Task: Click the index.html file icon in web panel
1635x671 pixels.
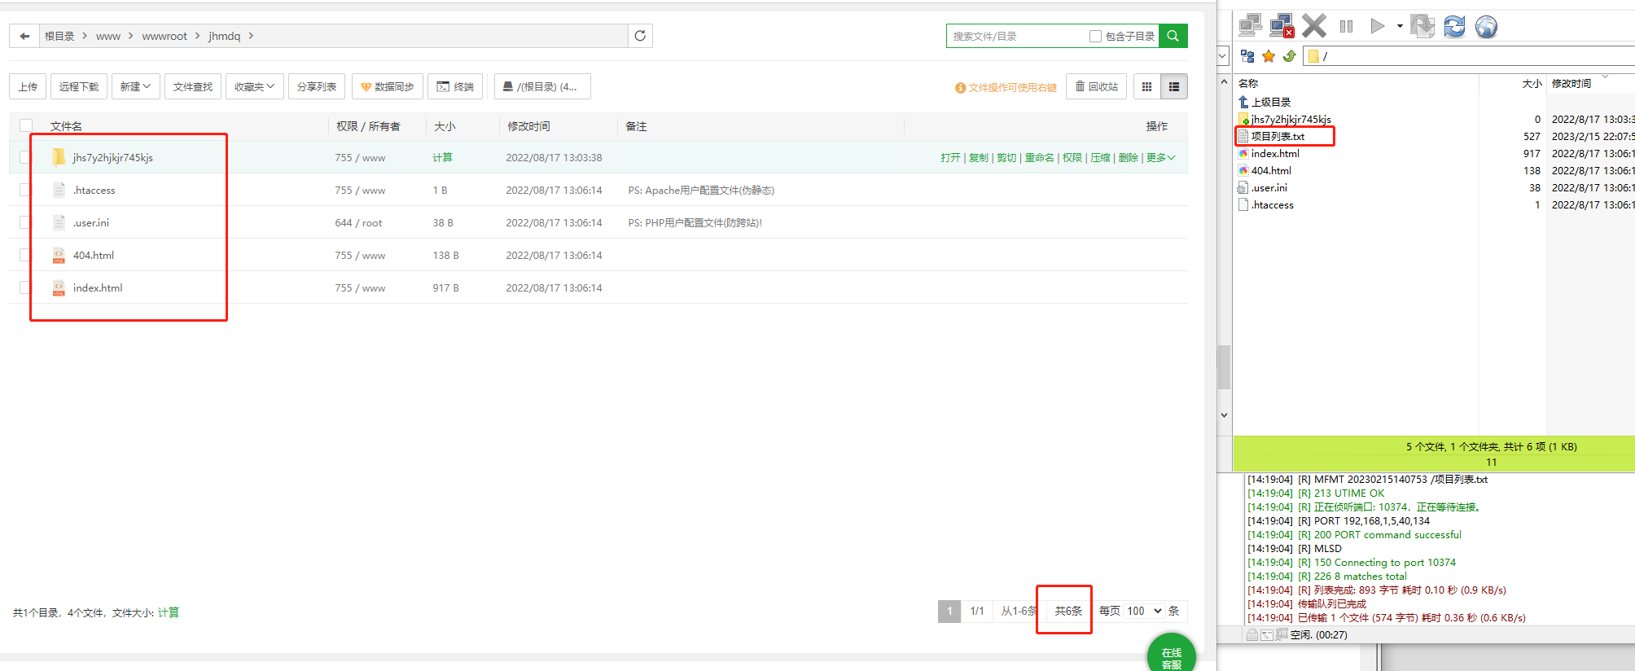Action: [x=59, y=287]
